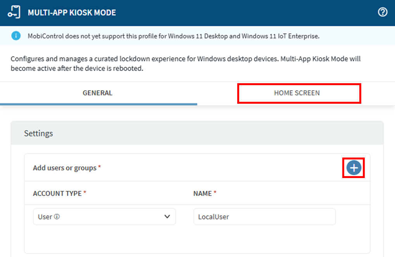
Task: Click the Windows 11 support notice text
Action: [173, 36]
